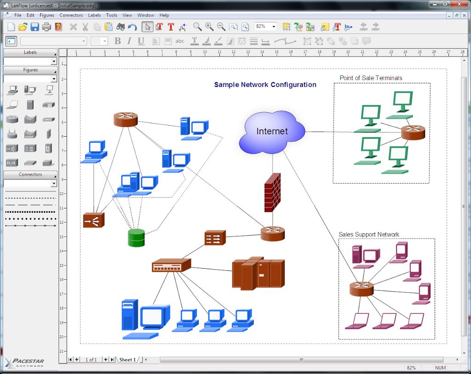This screenshot has width=471, height=374.
Task: Open the Figures panel combo box
Action: point(30,79)
